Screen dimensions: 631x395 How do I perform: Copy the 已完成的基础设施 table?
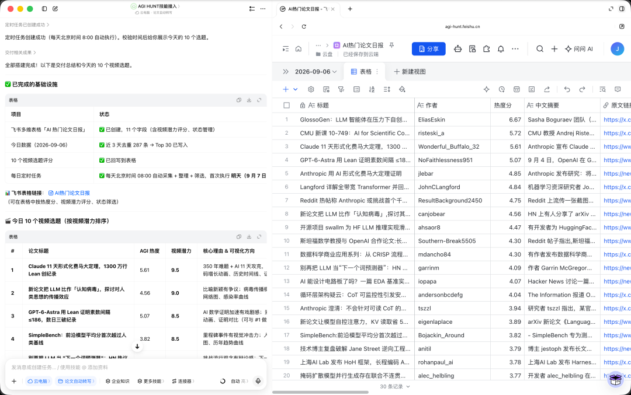[238, 100]
